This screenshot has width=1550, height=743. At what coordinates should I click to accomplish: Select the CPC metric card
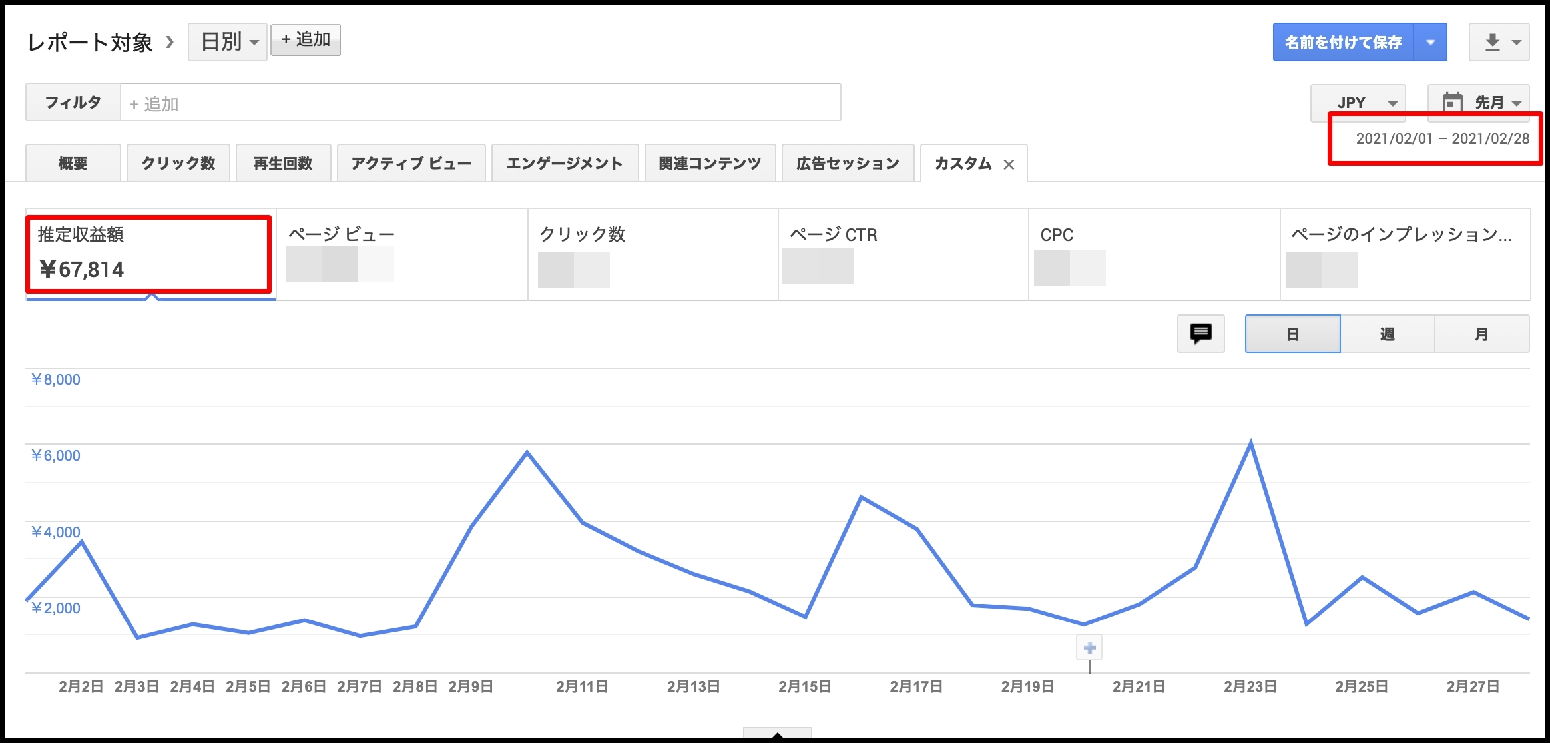[1155, 254]
